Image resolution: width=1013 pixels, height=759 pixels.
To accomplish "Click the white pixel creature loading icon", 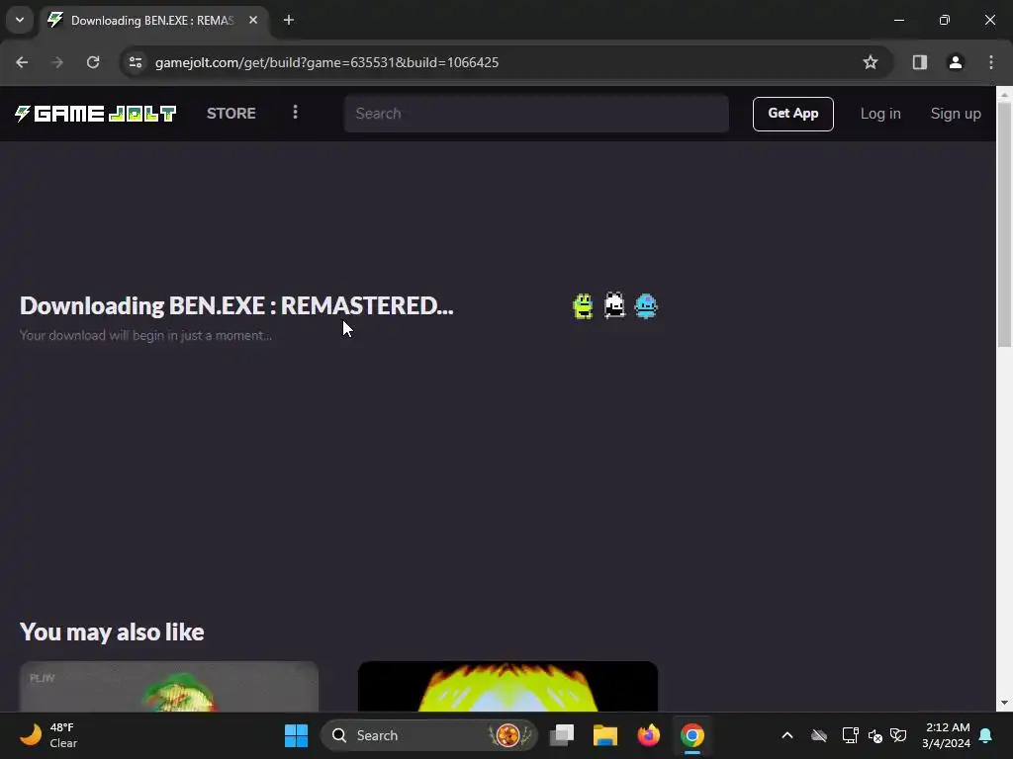I will tap(614, 306).
